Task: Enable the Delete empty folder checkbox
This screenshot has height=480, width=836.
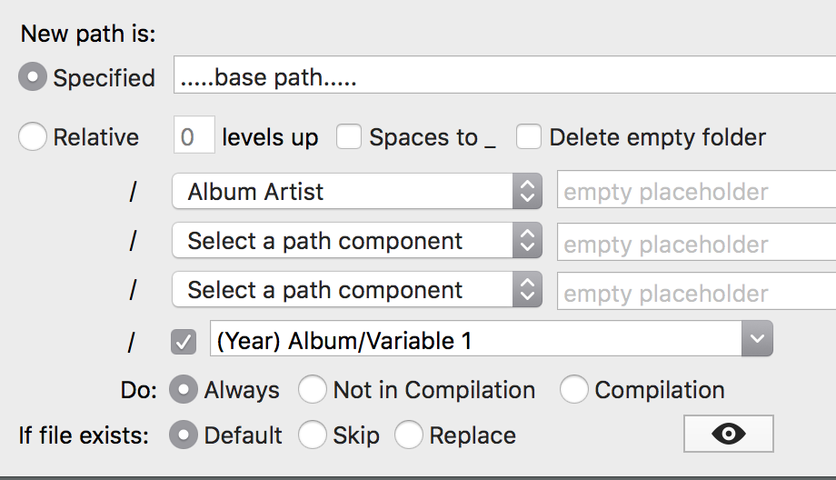Action: 529,137
